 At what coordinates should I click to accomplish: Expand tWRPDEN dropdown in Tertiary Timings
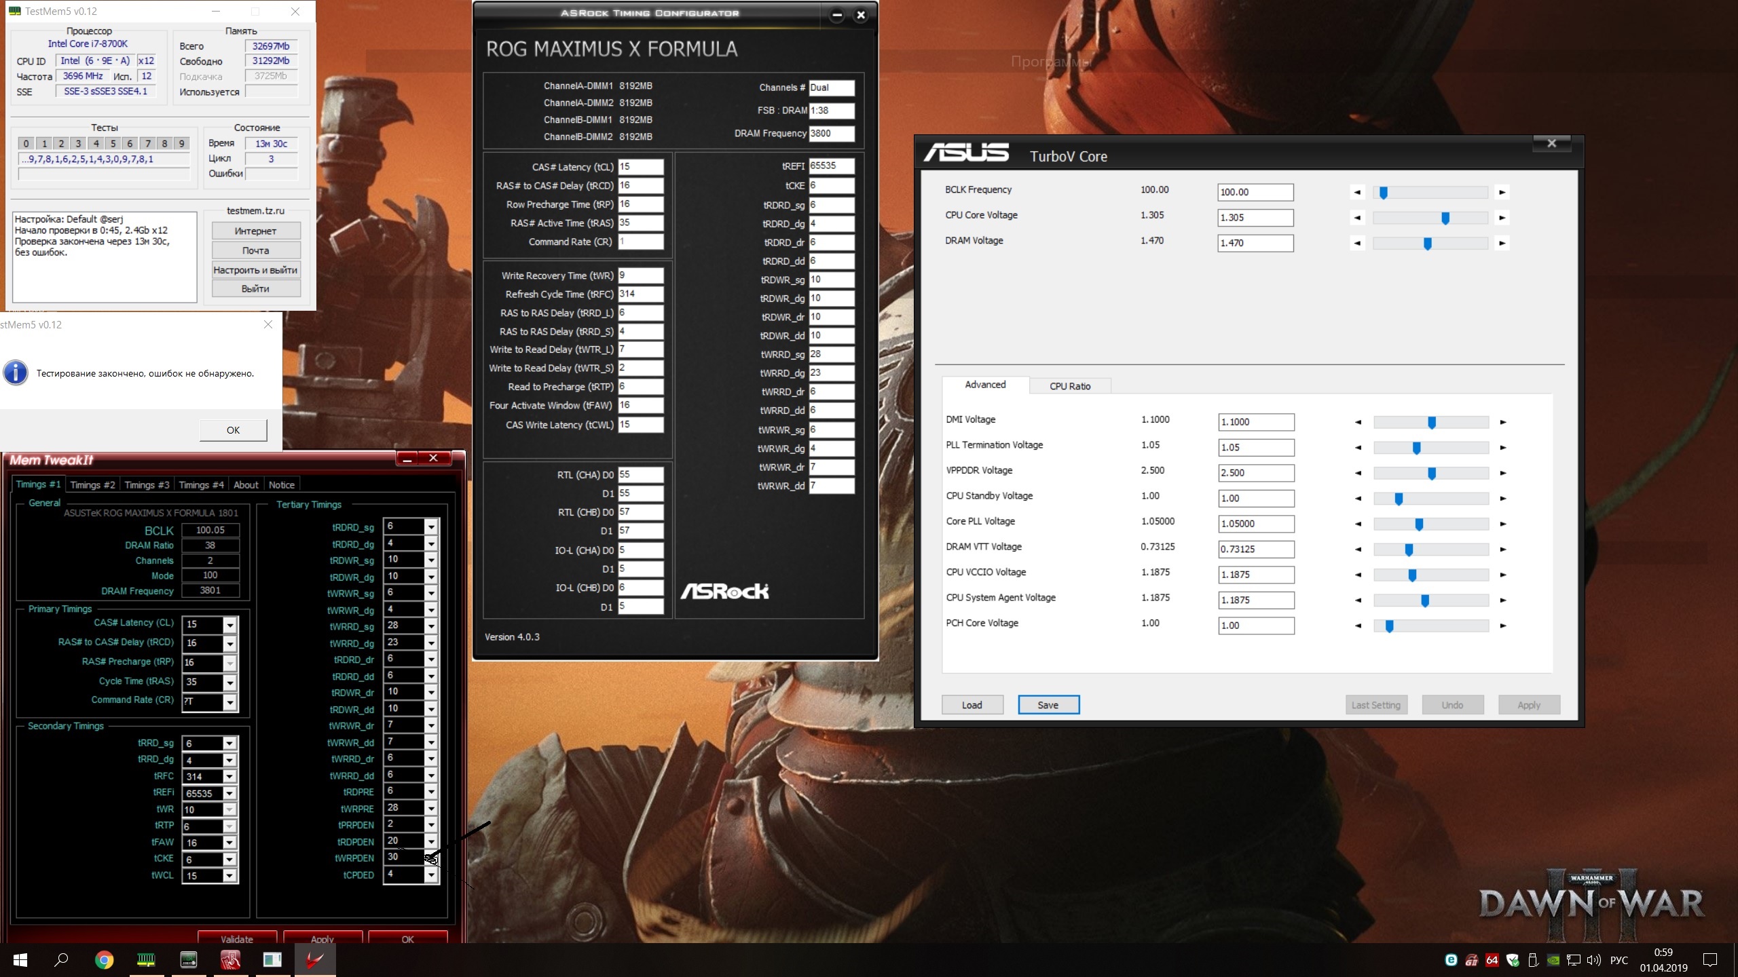430,858
